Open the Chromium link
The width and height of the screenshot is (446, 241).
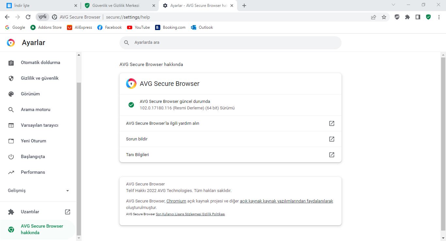point(176,201)
